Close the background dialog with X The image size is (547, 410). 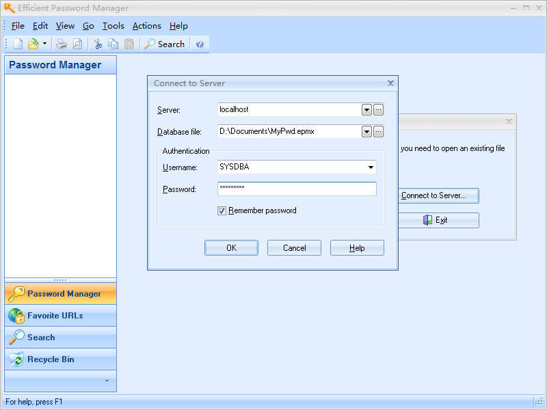(x=509, y=122)
